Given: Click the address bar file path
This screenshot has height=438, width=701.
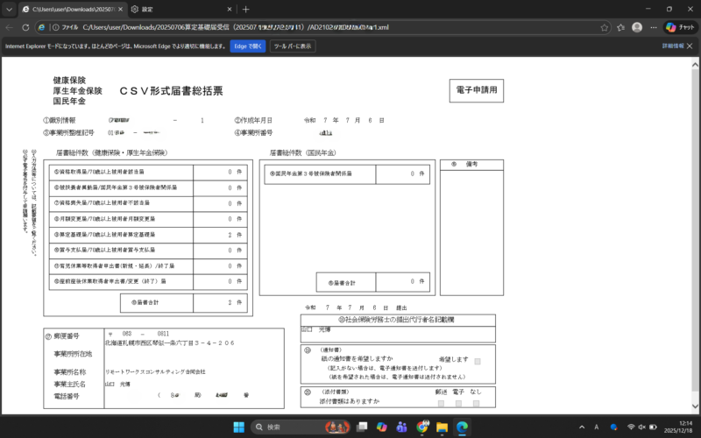Looking at the screenshot, I should tap(236, 27).
